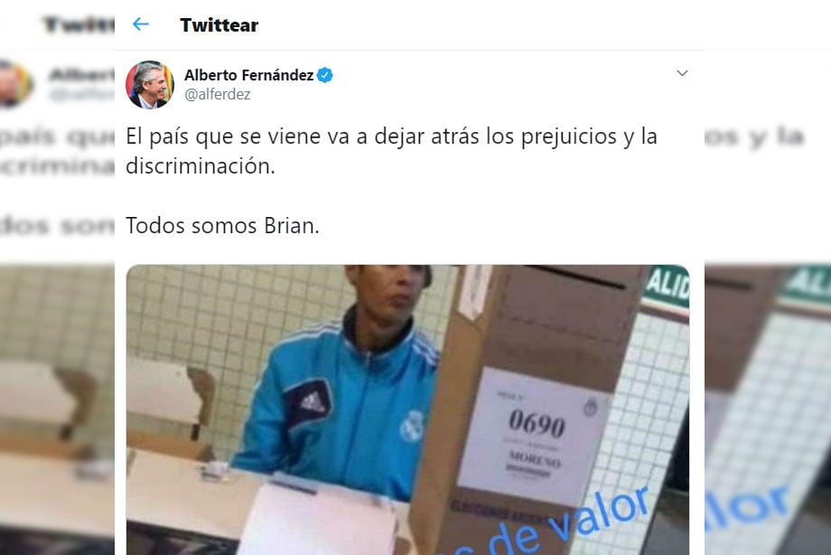Click the "Todos somos Brian." line
Screen dimensions: 831x555
pyautogui.click(x=222, y=225)
